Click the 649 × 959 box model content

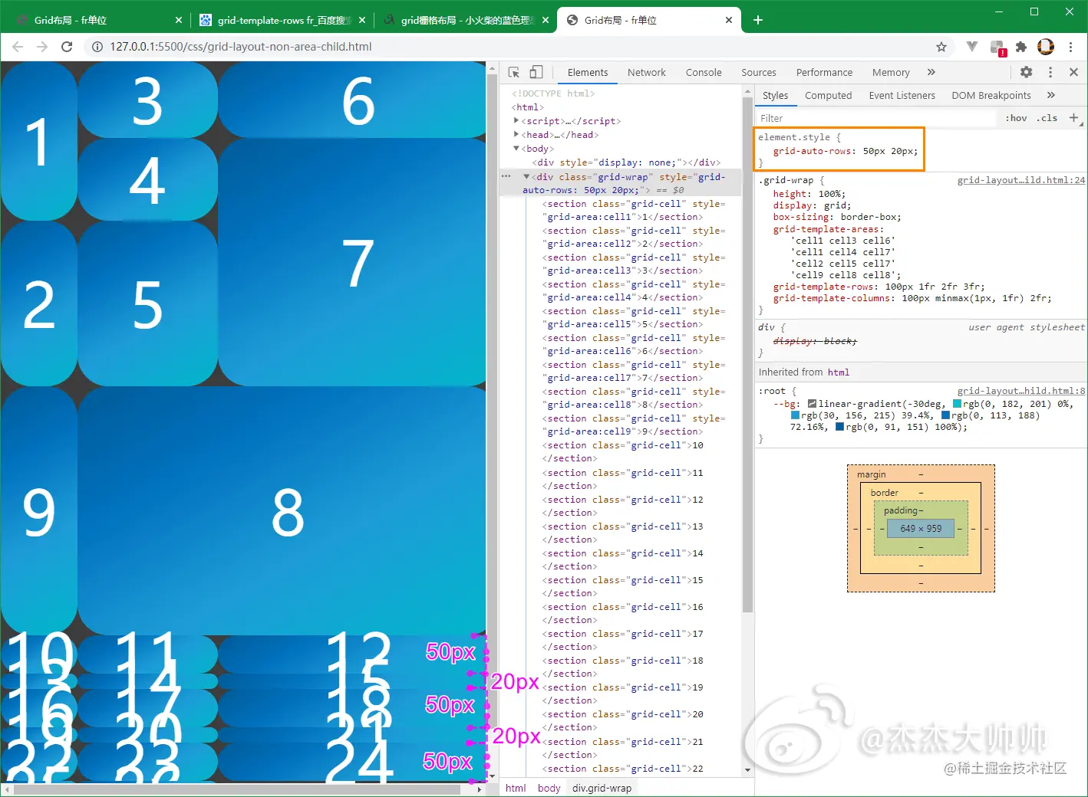point(921,528)
